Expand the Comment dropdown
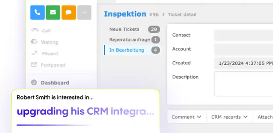The image size is (273, 133). [187, 117]
